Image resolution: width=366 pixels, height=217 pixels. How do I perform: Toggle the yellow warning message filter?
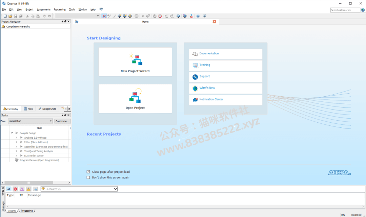(x=28, y=189)
